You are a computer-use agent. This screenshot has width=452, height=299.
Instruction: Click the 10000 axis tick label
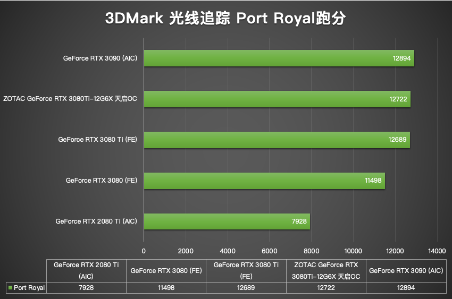point(353,251)
